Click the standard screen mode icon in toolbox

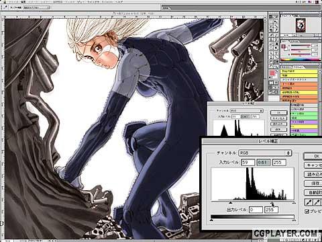pos(270,87)
